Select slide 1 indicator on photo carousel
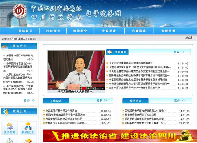The image size is (197, 143). coord(84,88)
